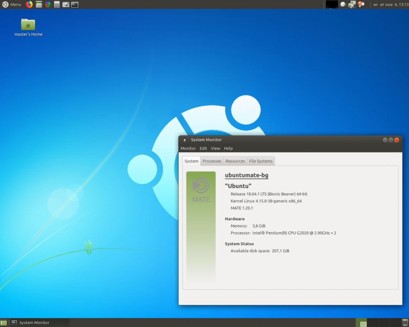The image size is (409, 327).
Task: Open the Edit menu in System Monitor
Action: 203,148
